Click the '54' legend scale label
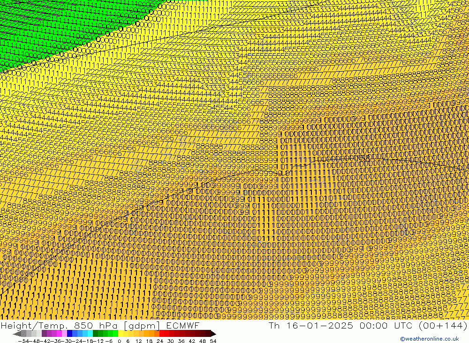This screenshot has width=469, height=343. click(213, 341)
